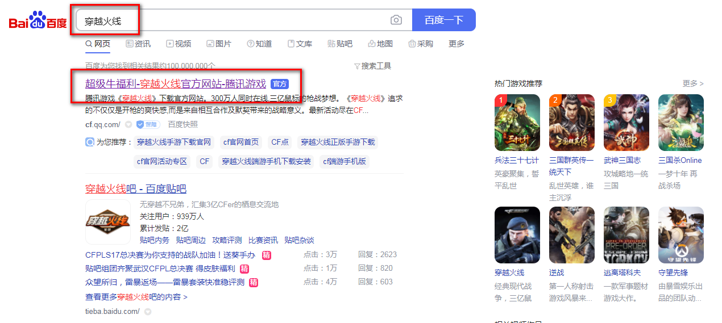Open the 知道 tab
The height and width of the screenshot is (323, 722).
tap(259, 44)
